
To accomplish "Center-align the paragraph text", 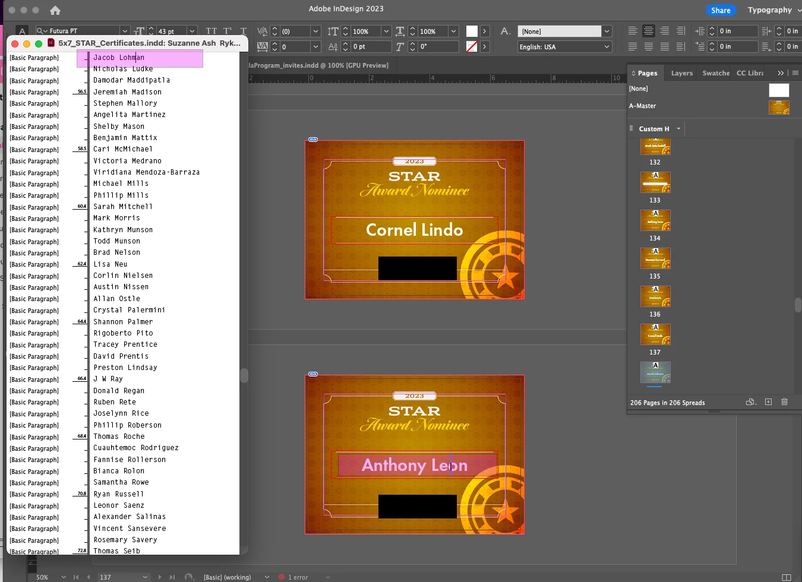I will (649, 31).
